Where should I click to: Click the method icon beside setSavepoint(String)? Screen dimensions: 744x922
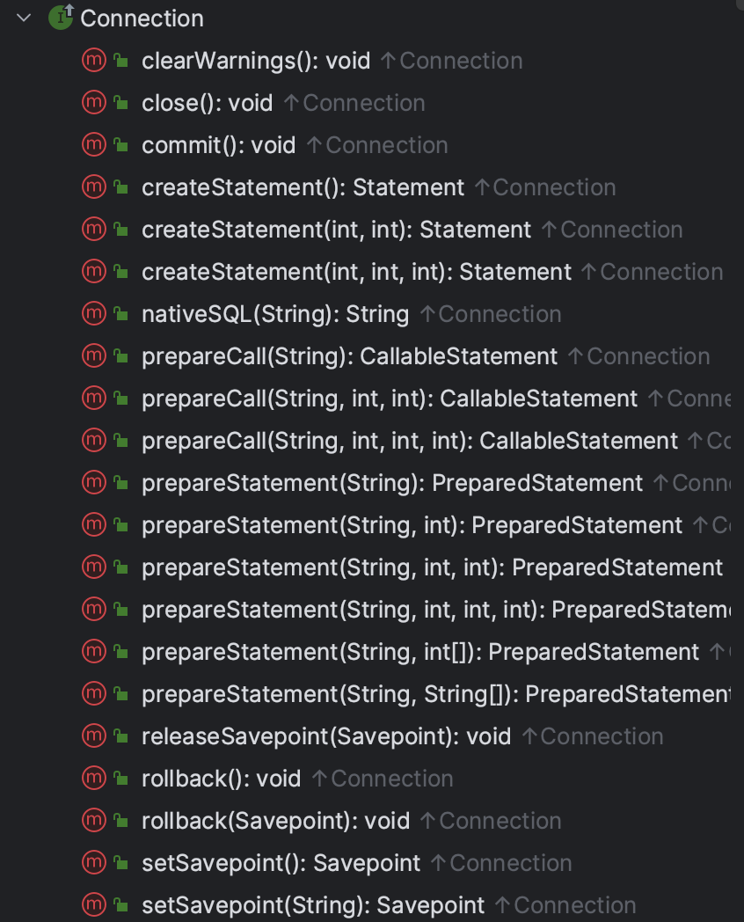coord(94,905)
